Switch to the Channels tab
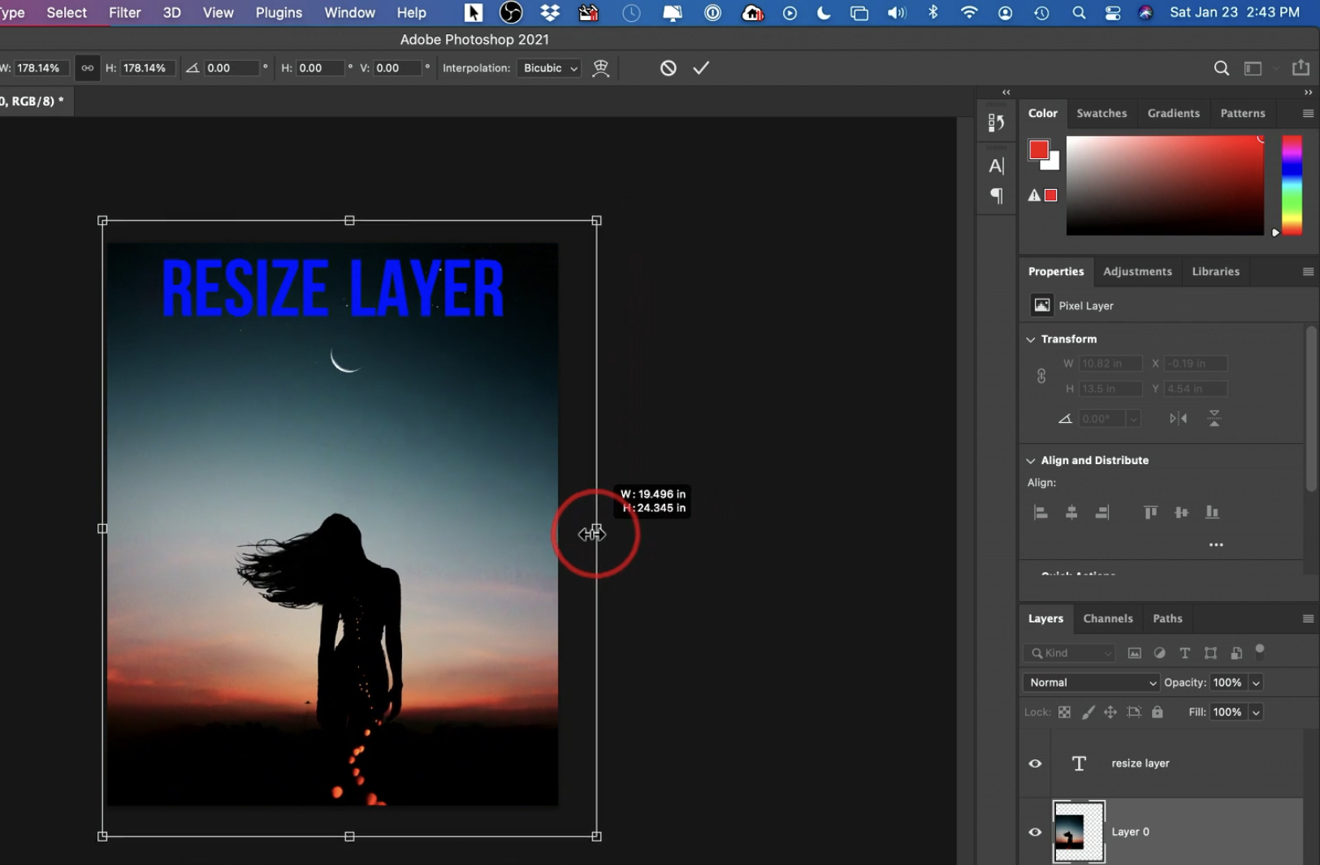The height and width of the screenshot is (865, 1320). (x=1107, y=618)
